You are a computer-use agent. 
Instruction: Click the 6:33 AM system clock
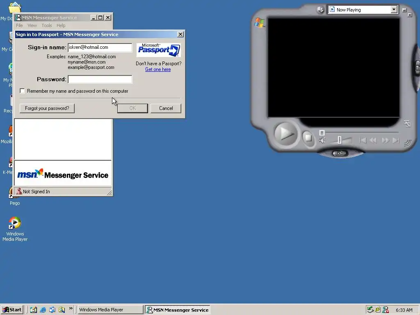404,310
